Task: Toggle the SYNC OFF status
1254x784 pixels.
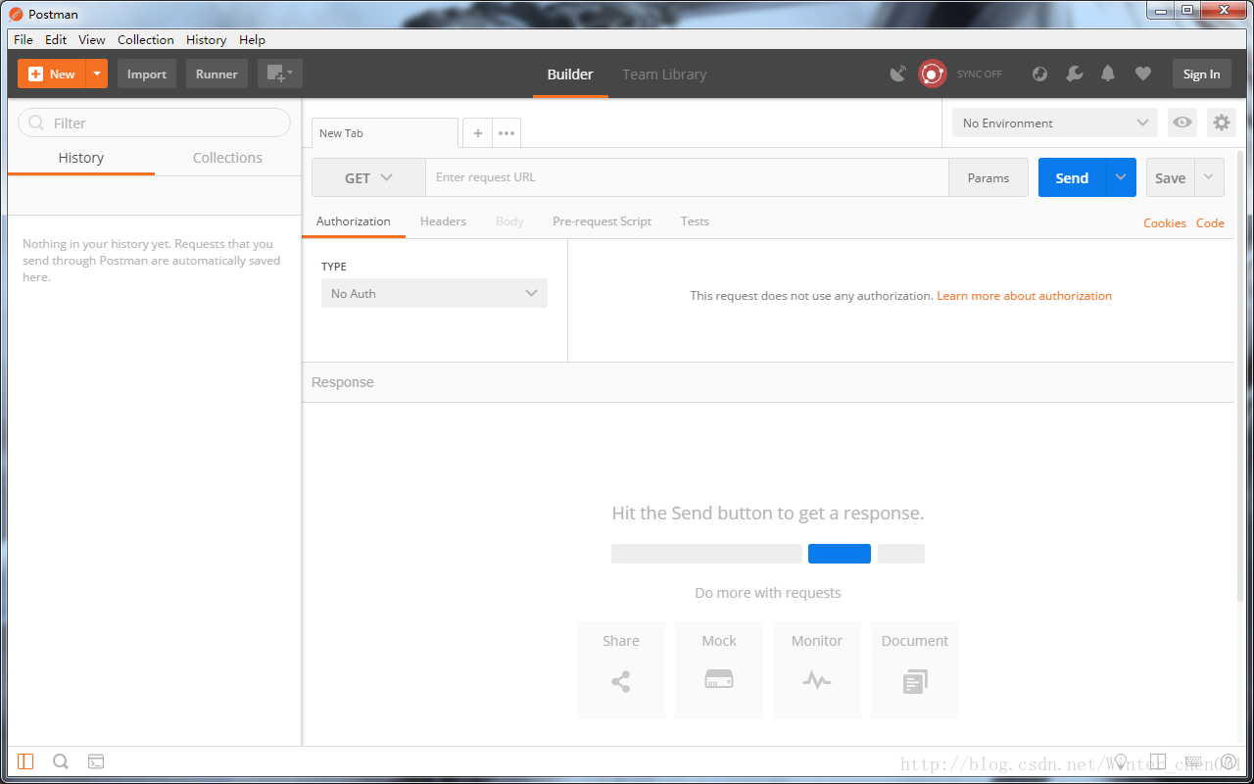Action: point(980,73)
